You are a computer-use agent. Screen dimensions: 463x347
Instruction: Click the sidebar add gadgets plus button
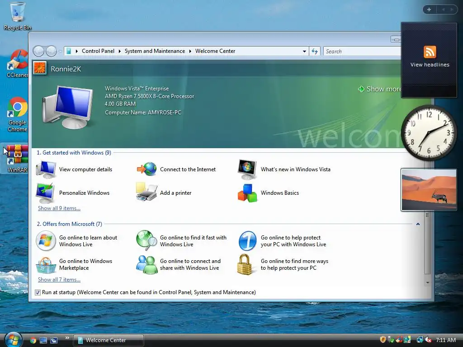[x=429, y=9]
